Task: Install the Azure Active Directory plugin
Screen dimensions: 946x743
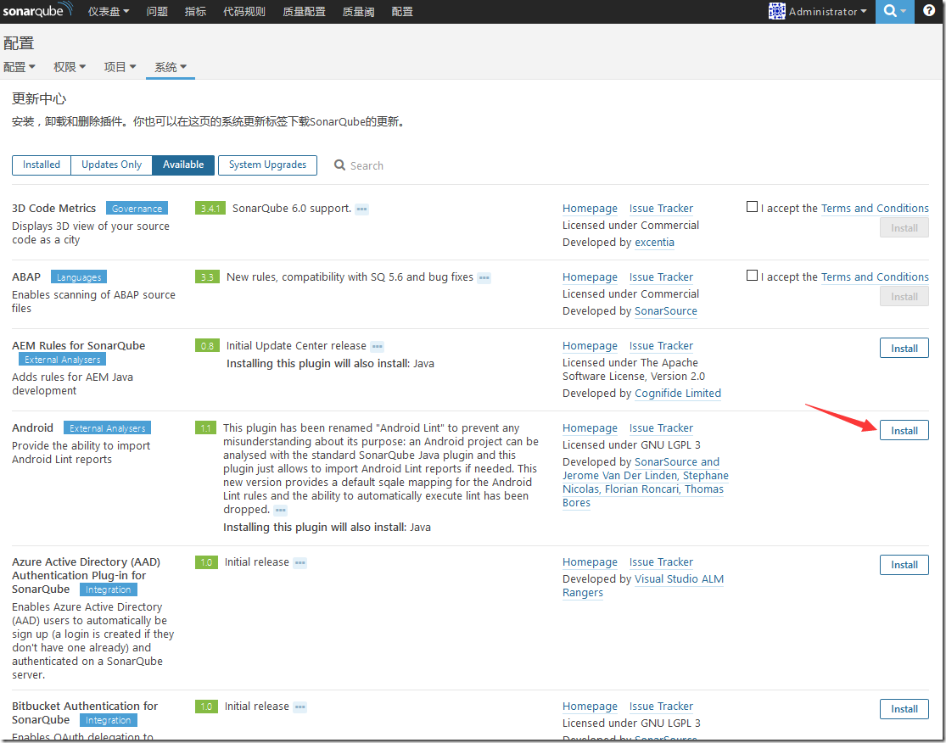Action: [904, 565]
